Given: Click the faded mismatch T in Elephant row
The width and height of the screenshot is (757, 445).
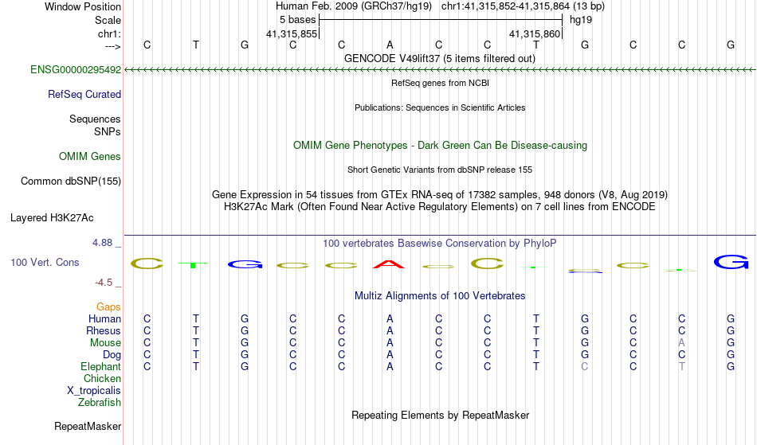Looking at the screenshot, I should coord(681,366).
